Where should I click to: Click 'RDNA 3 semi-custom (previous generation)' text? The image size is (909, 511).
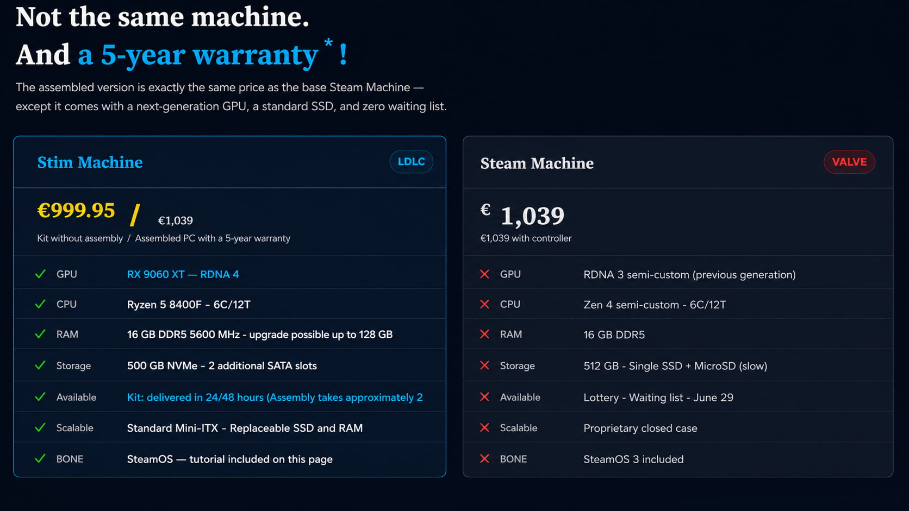coord(689,275)
